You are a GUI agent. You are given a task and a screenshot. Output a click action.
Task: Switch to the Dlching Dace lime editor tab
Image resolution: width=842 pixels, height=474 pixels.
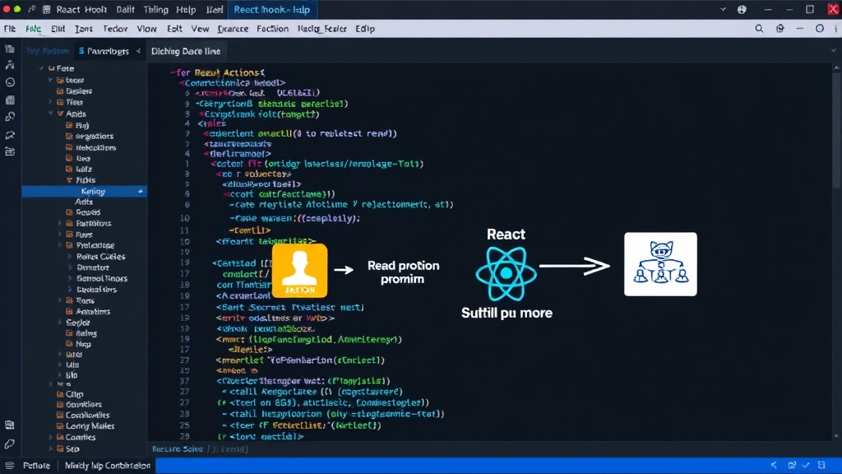[x=186, y=51]
